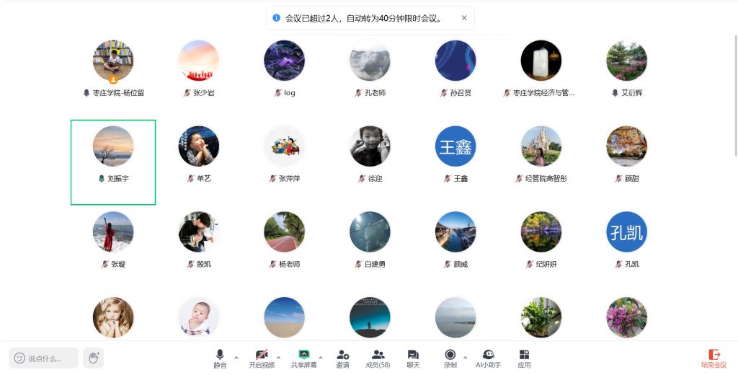
Task: Mute the microphone using 静音 button
Action: [220, 358]
